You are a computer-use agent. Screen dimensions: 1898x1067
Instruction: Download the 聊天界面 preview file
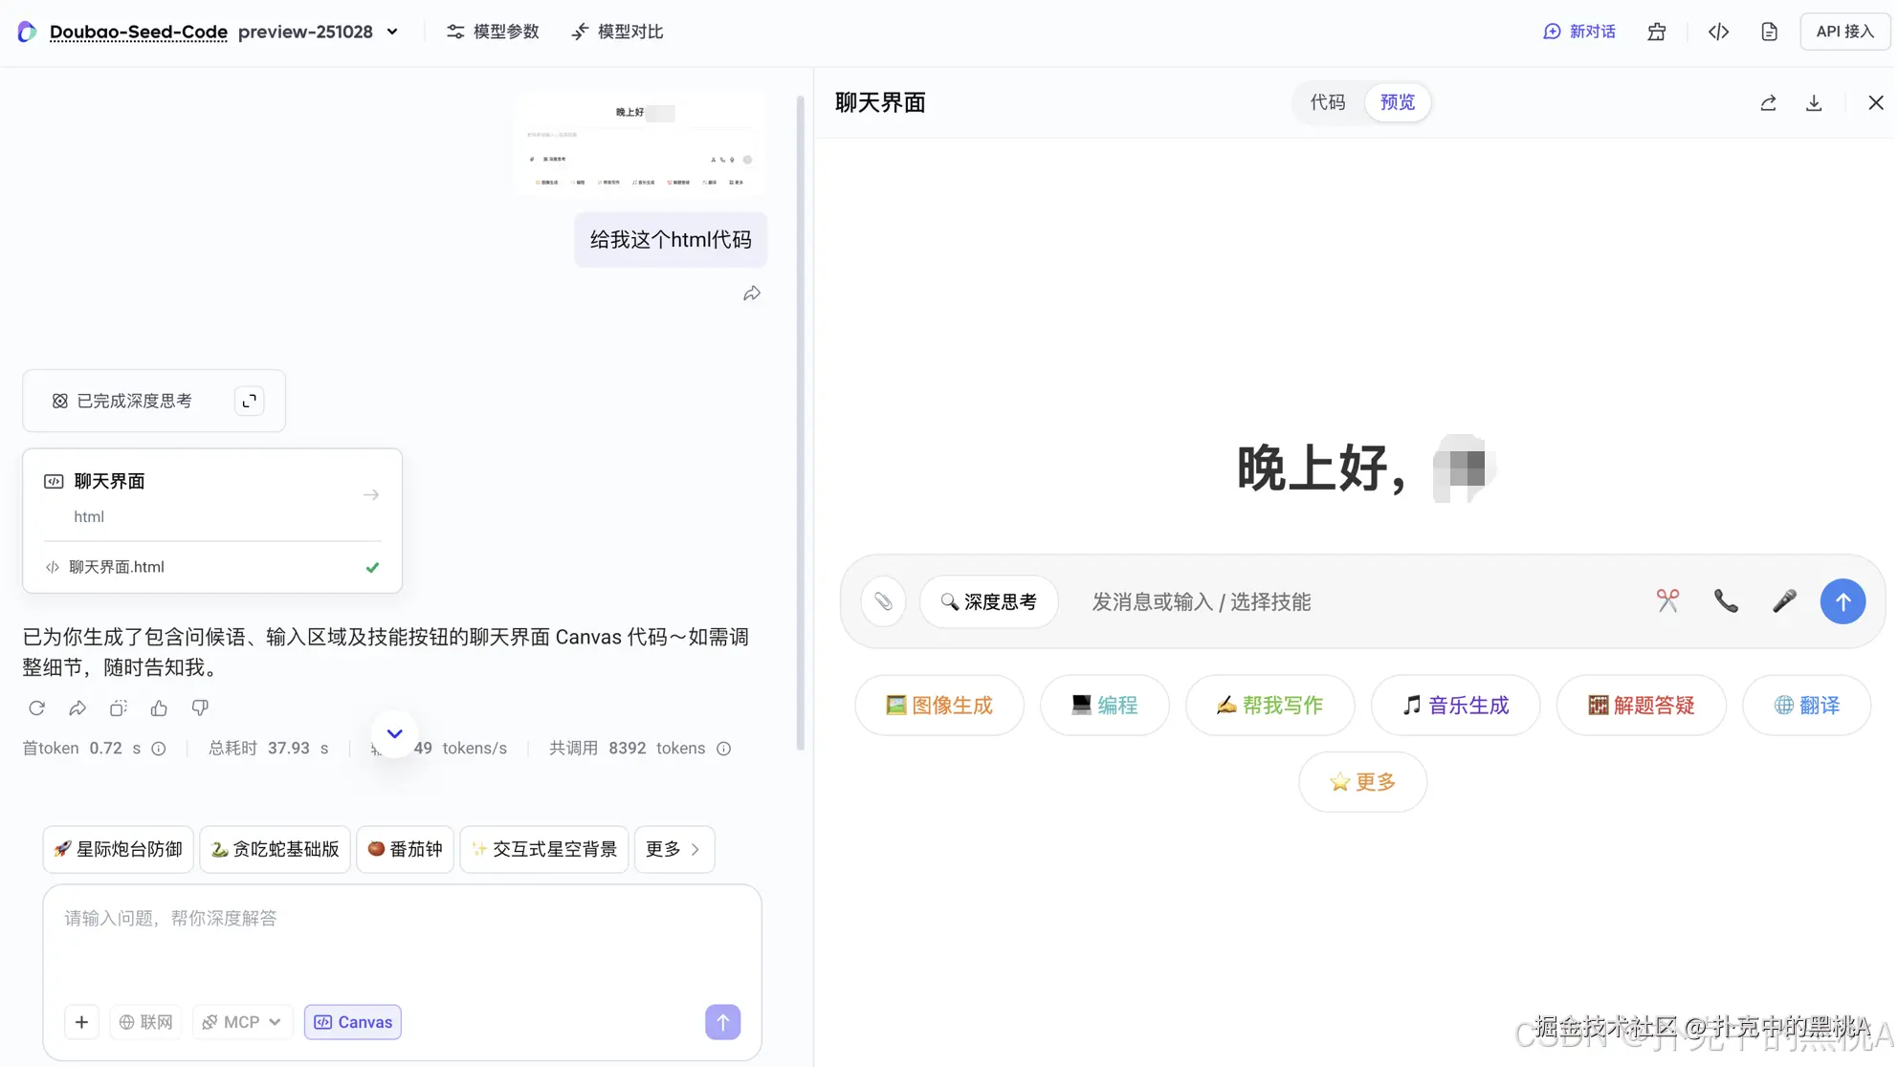(x=1814, y=102)
